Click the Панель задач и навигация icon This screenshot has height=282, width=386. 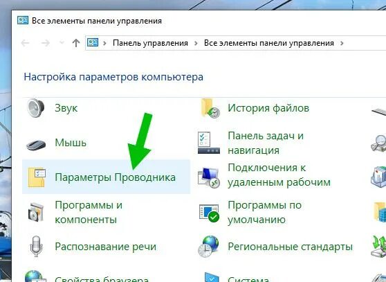click(x=209, y=143)
